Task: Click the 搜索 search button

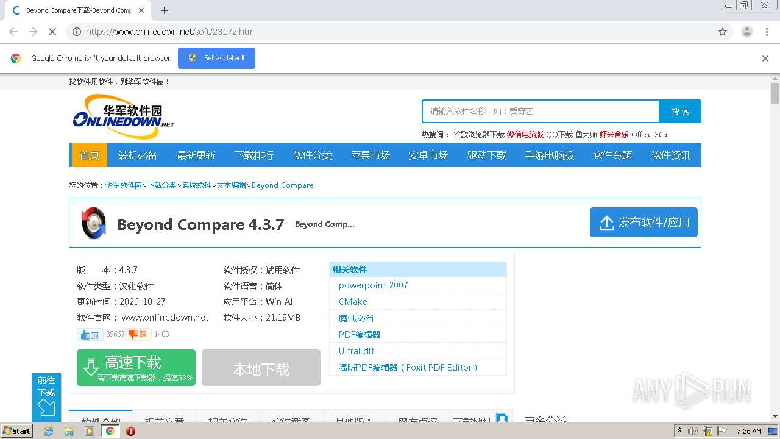Action: 680,111
